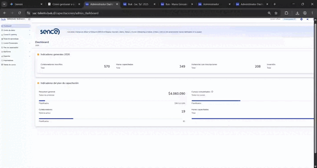317x168 pixels.
Task: Close the Buk - Sac TyC 2025 tab
Action: (x=154, y=4)
